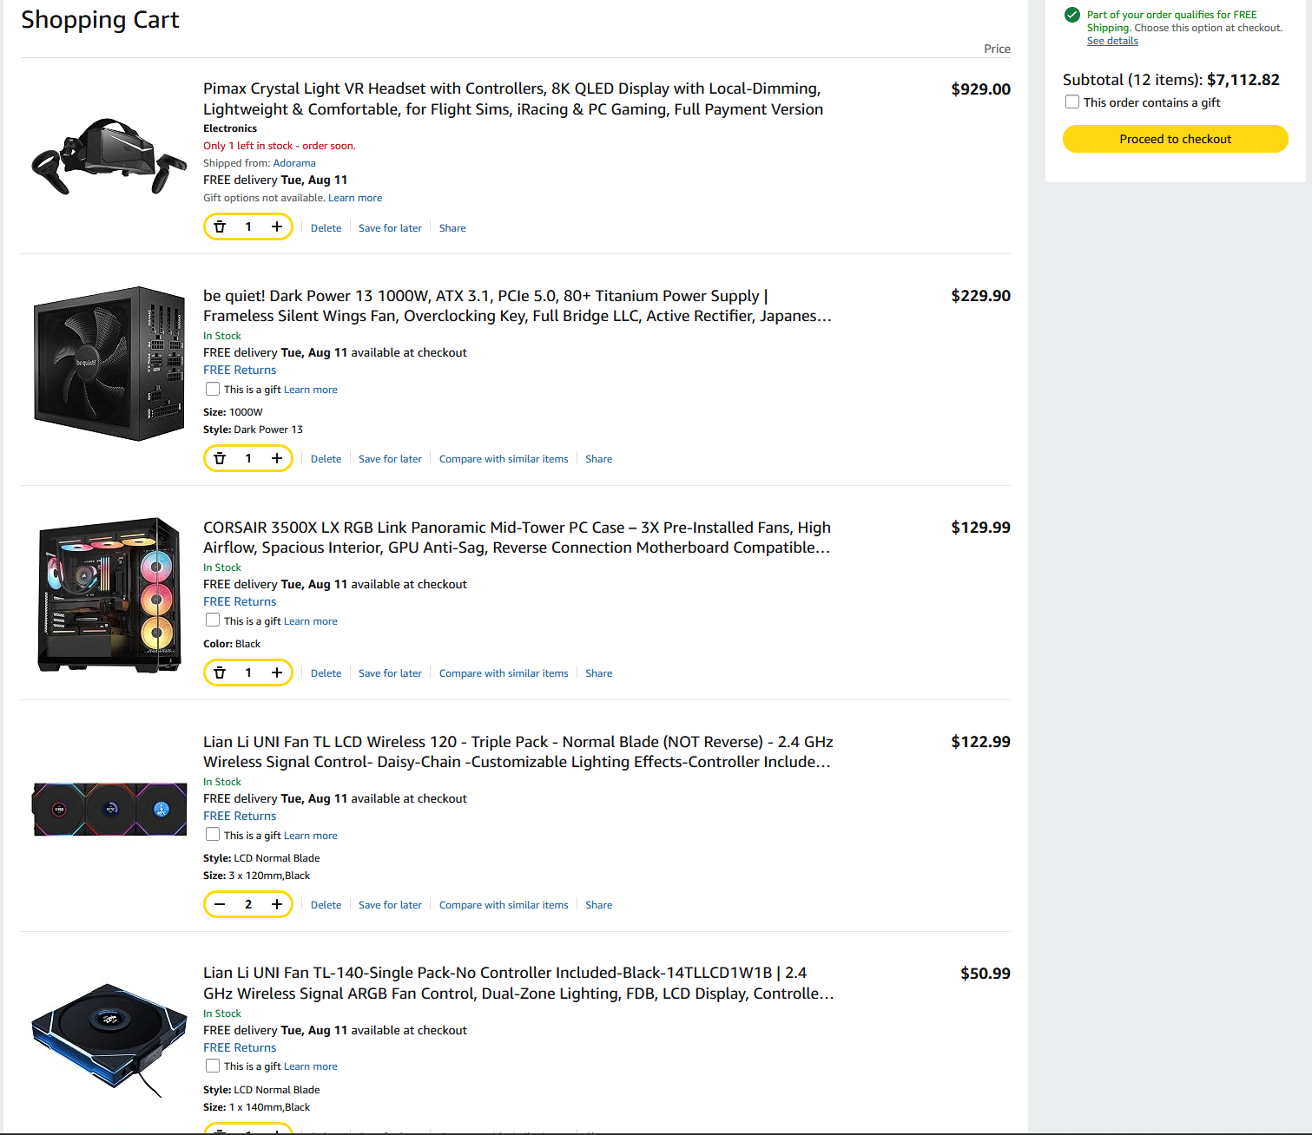Open Lian Li UNI Fan TL LCD Wireless 120 title
1312x1135 pixels.
tap(518, 751)
